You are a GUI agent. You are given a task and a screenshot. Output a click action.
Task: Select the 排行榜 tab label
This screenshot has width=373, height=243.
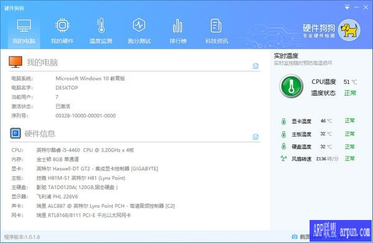(x=178, y=41)
